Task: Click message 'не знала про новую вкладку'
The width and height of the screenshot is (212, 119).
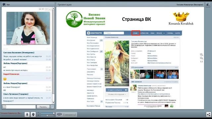Action: 16,70
